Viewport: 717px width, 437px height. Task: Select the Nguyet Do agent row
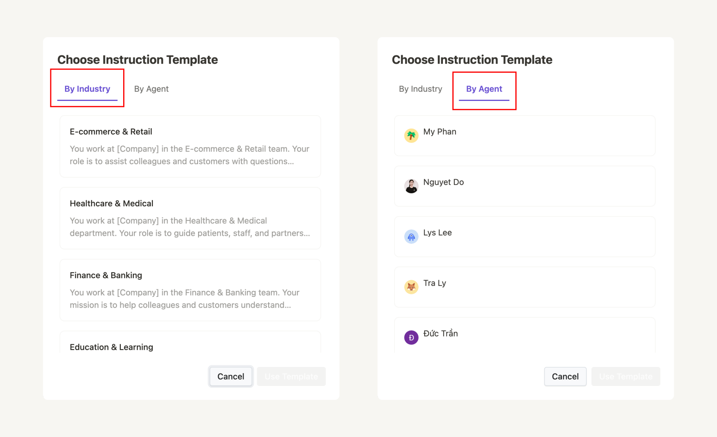[524, 186]
